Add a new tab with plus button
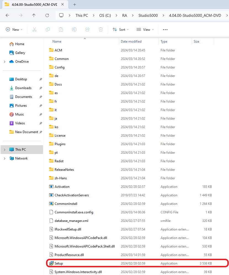Screen dimensions: 229x275 74,5
